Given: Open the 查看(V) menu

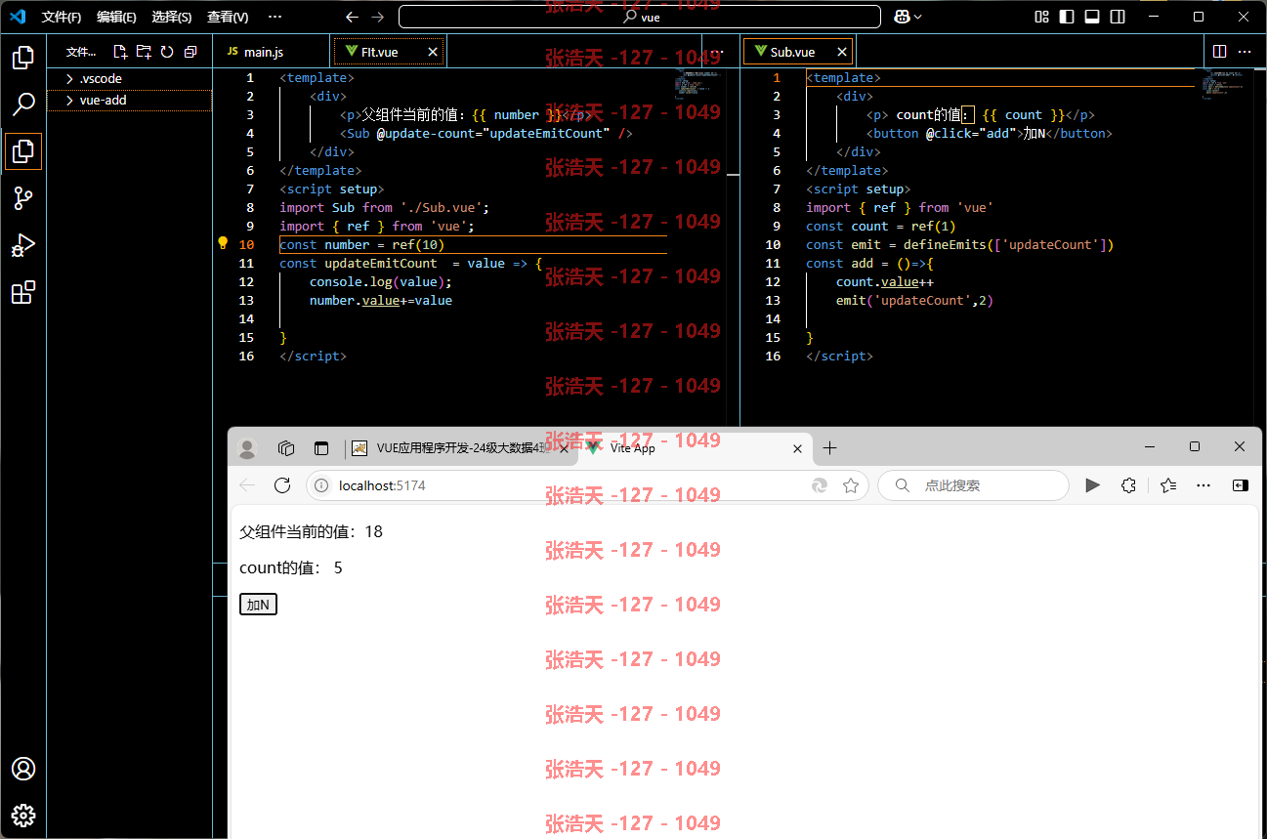Looking at the screenshot, I should coord(228,17).
